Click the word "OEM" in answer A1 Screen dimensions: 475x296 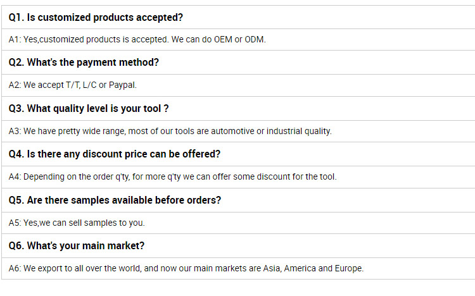click(223, 39)
